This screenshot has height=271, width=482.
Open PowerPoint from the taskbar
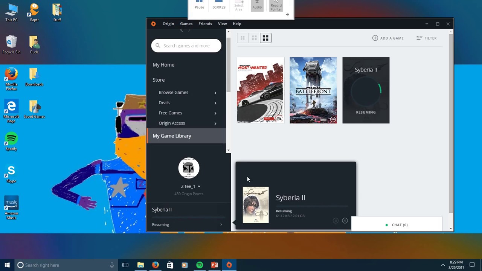coord(214,265)
